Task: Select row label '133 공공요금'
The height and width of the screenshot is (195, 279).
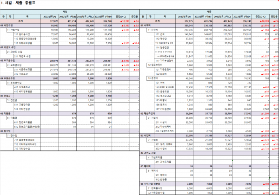Action: click(162, 91)
